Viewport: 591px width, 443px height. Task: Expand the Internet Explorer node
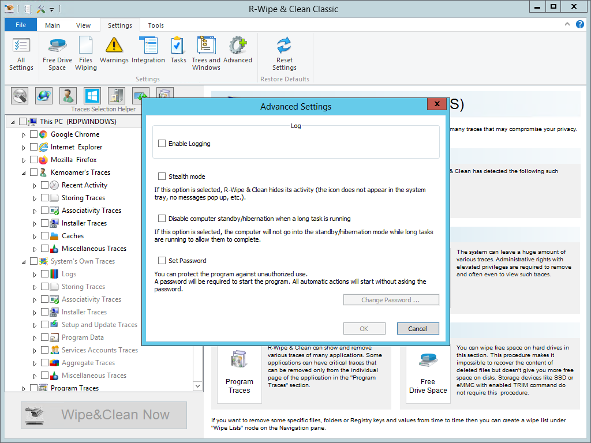coord(24,148)
